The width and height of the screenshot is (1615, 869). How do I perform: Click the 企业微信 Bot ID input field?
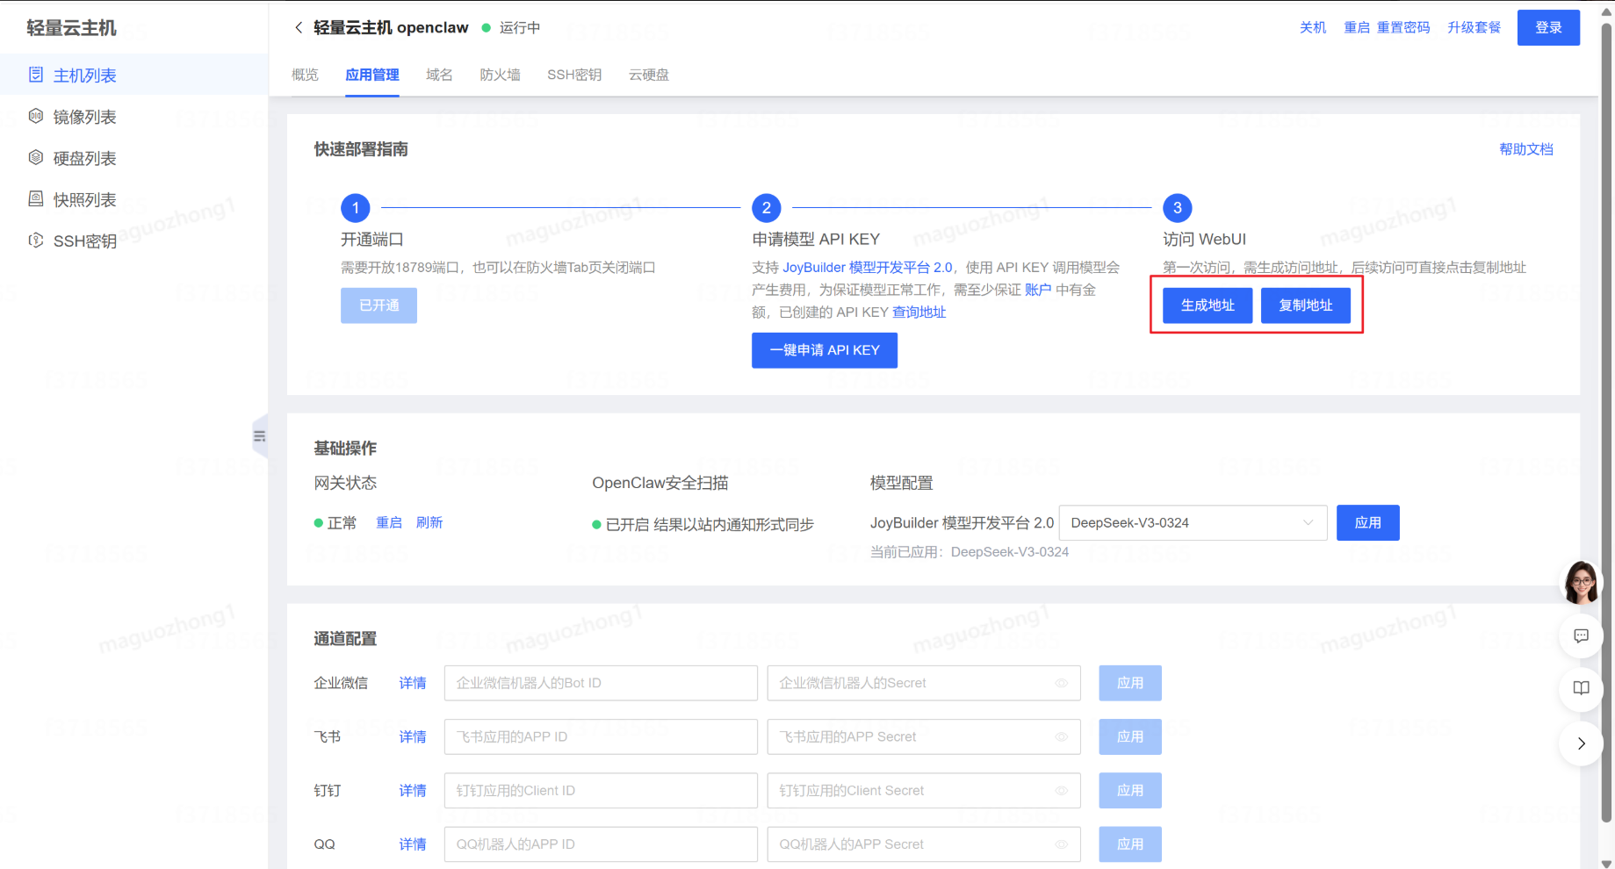pos(601,683)
